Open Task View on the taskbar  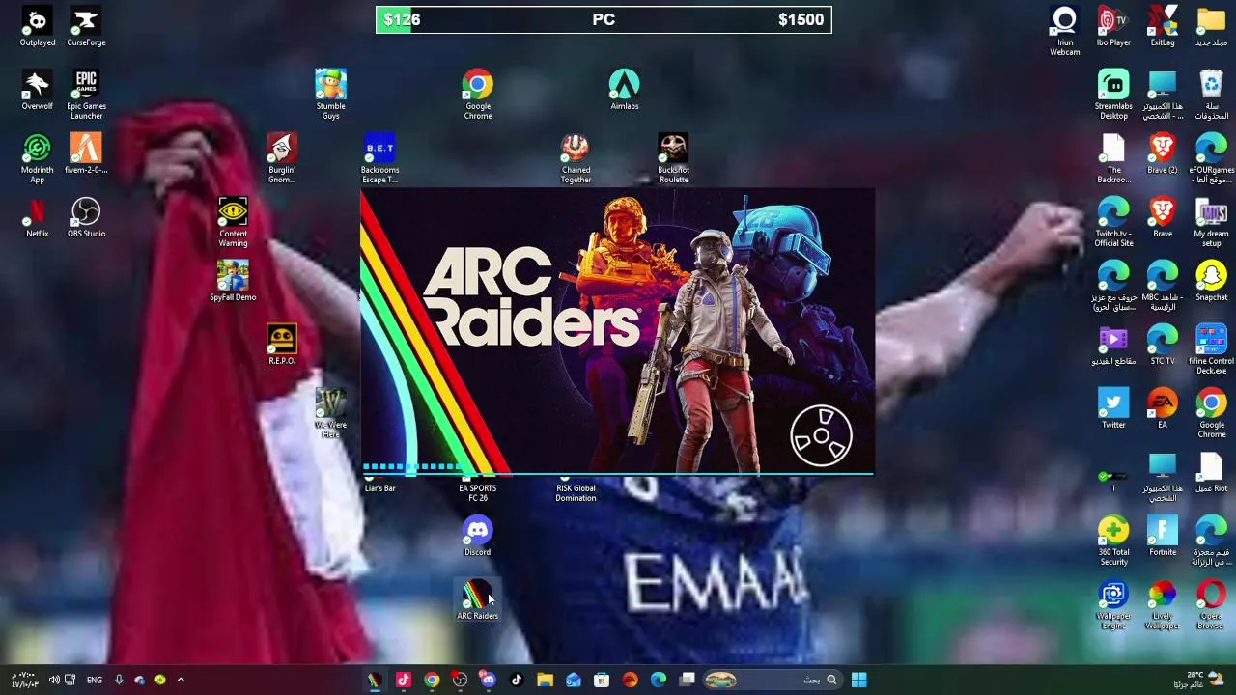[688, 680]
